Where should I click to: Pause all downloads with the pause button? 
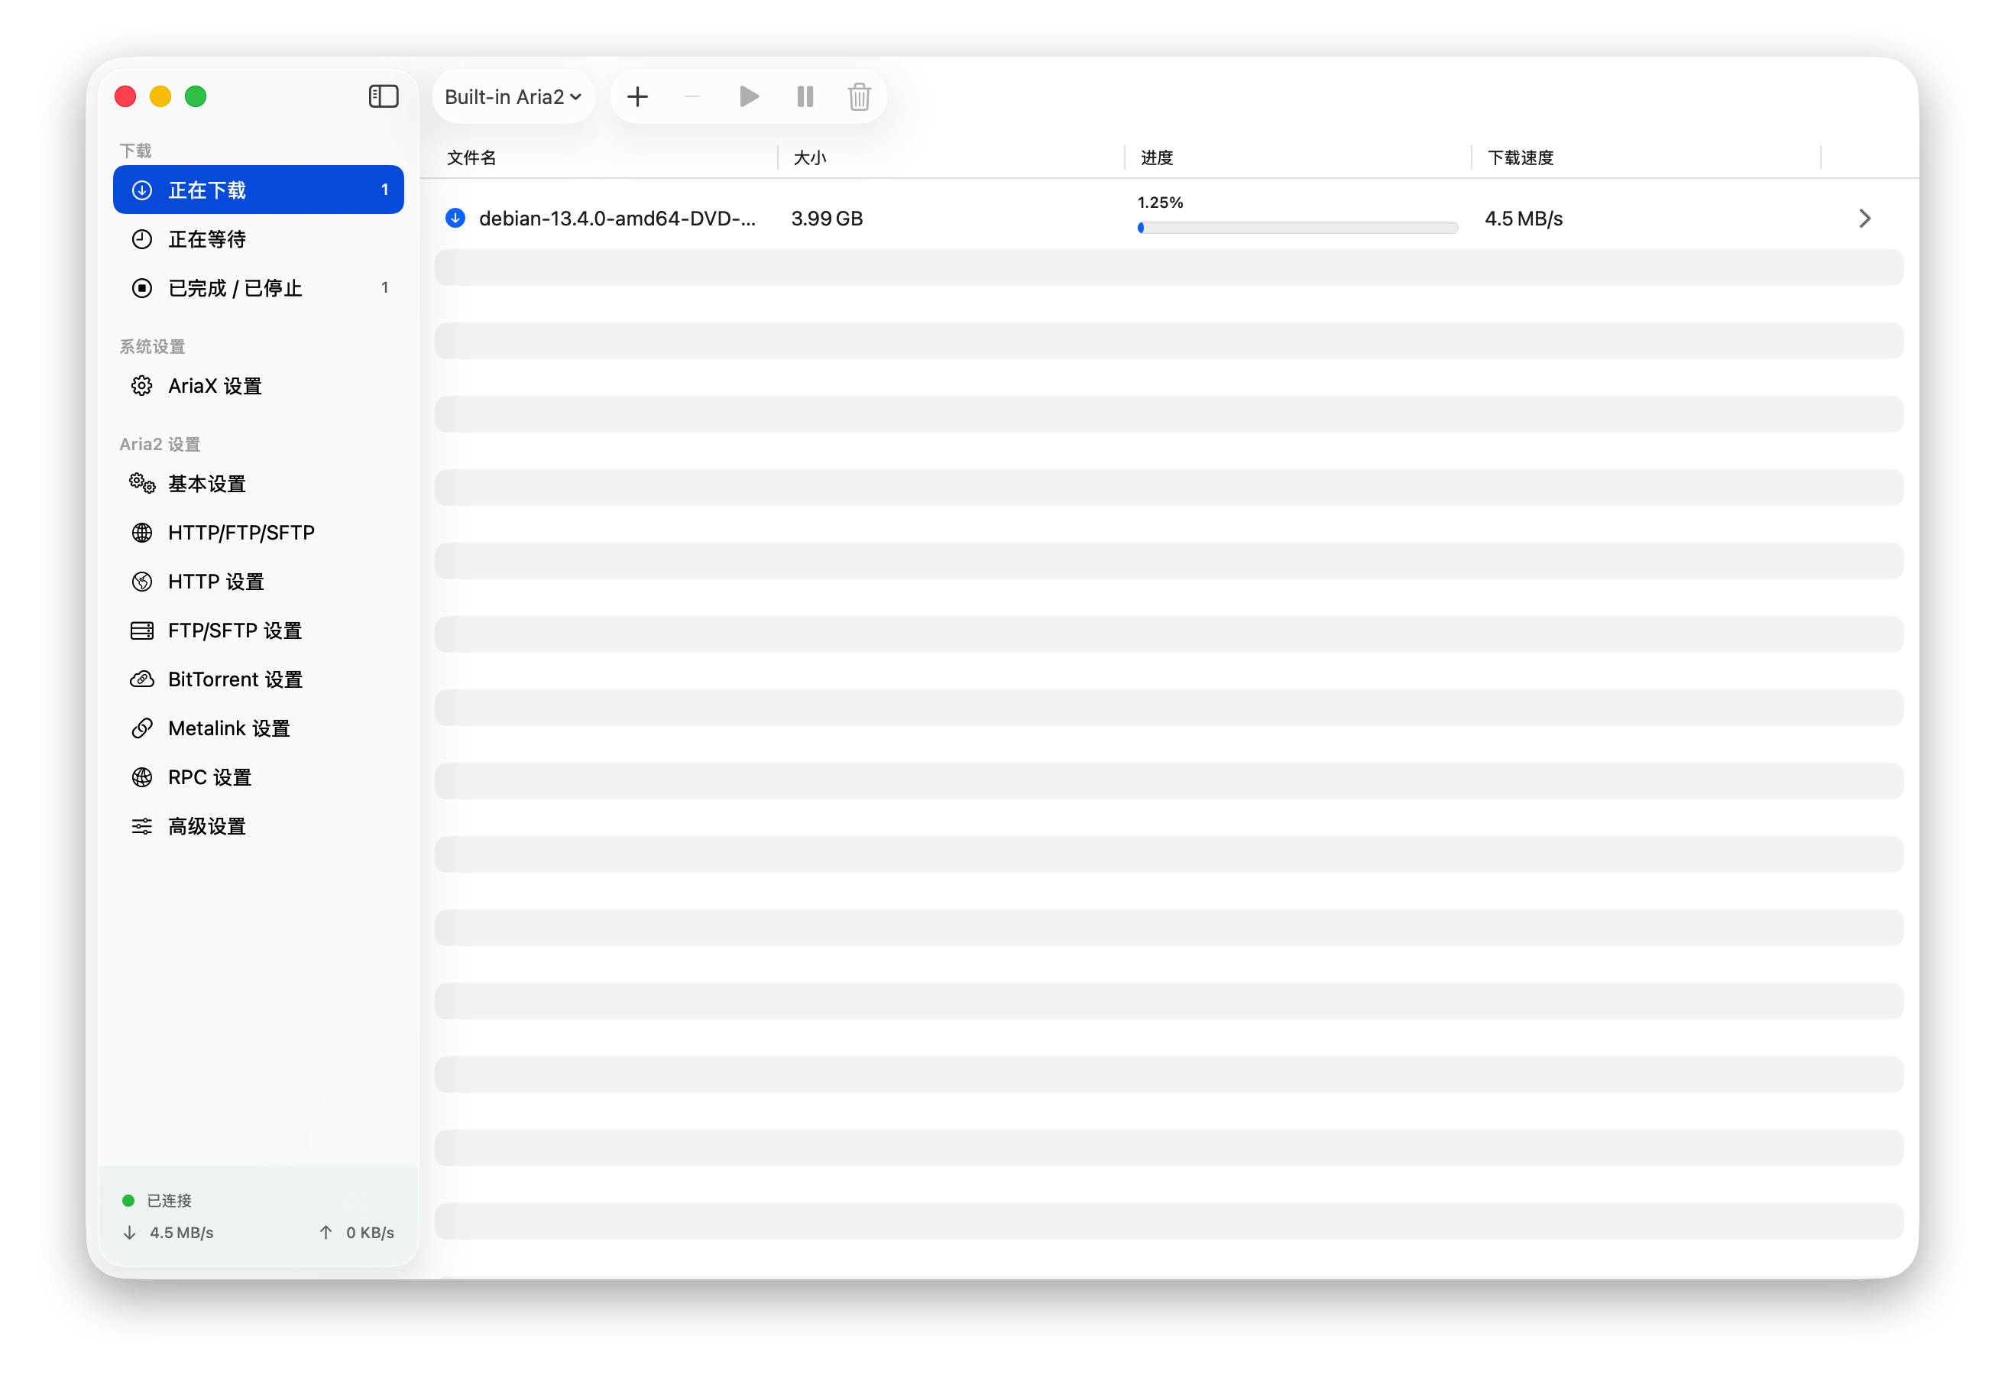click(805, 96)
